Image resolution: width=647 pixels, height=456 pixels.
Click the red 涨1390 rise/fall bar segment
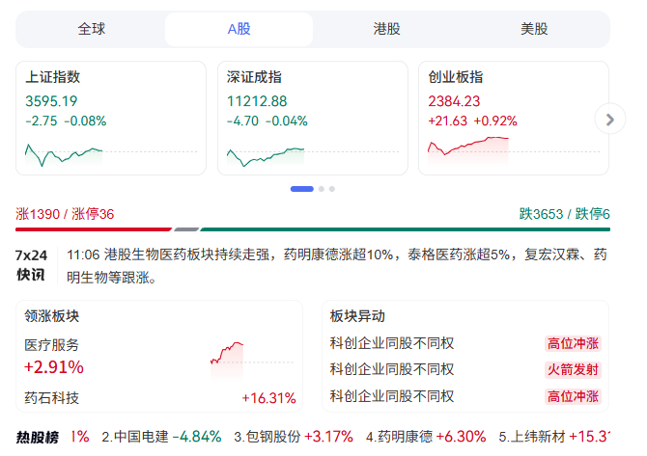[94, 229]
